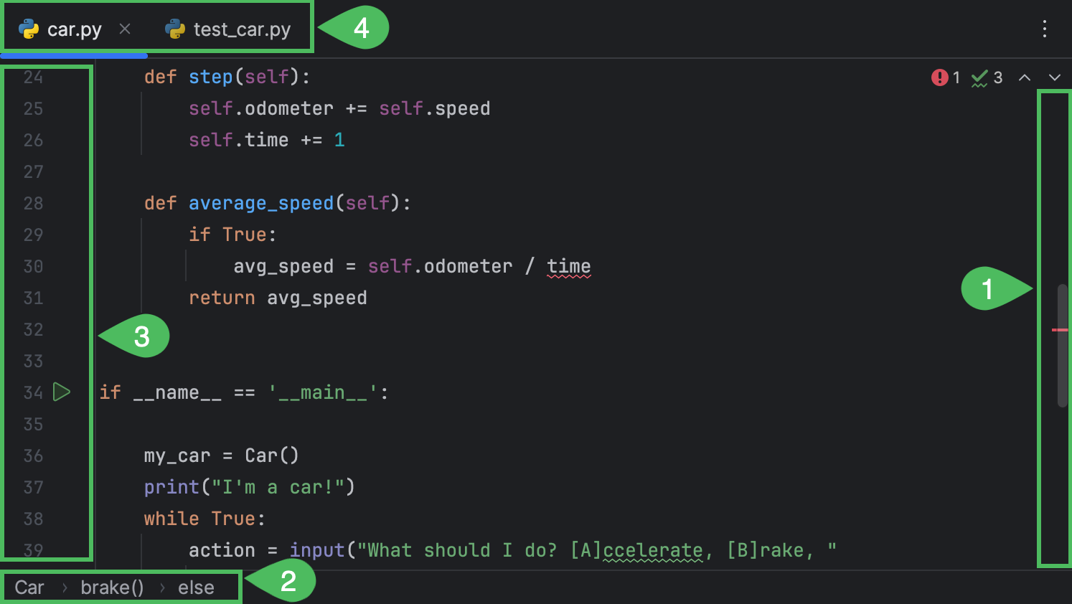
Task: Jump to next problem with down arrow
Action: point(1053,77)
